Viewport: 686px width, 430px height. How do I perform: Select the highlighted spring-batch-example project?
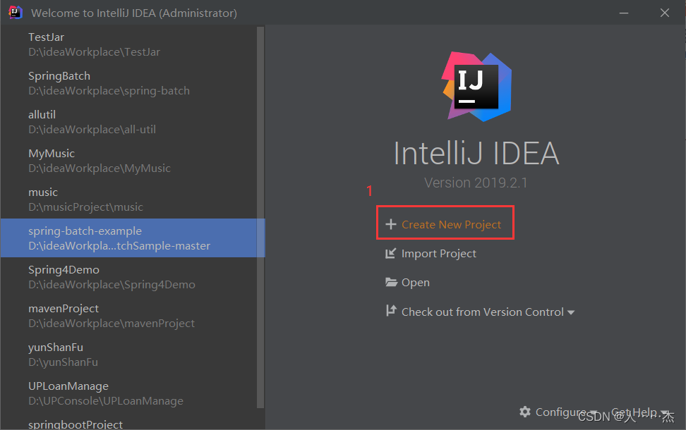[x=131, y=238]
